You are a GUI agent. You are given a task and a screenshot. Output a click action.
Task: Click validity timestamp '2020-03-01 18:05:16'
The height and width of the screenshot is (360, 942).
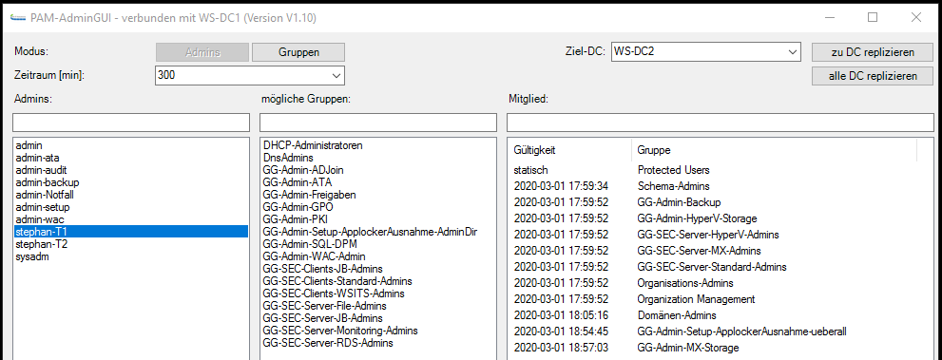point(561,315)
